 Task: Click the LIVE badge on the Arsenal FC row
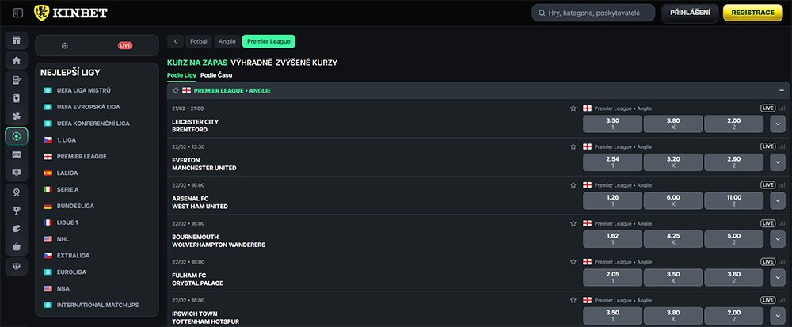[767, 185]
